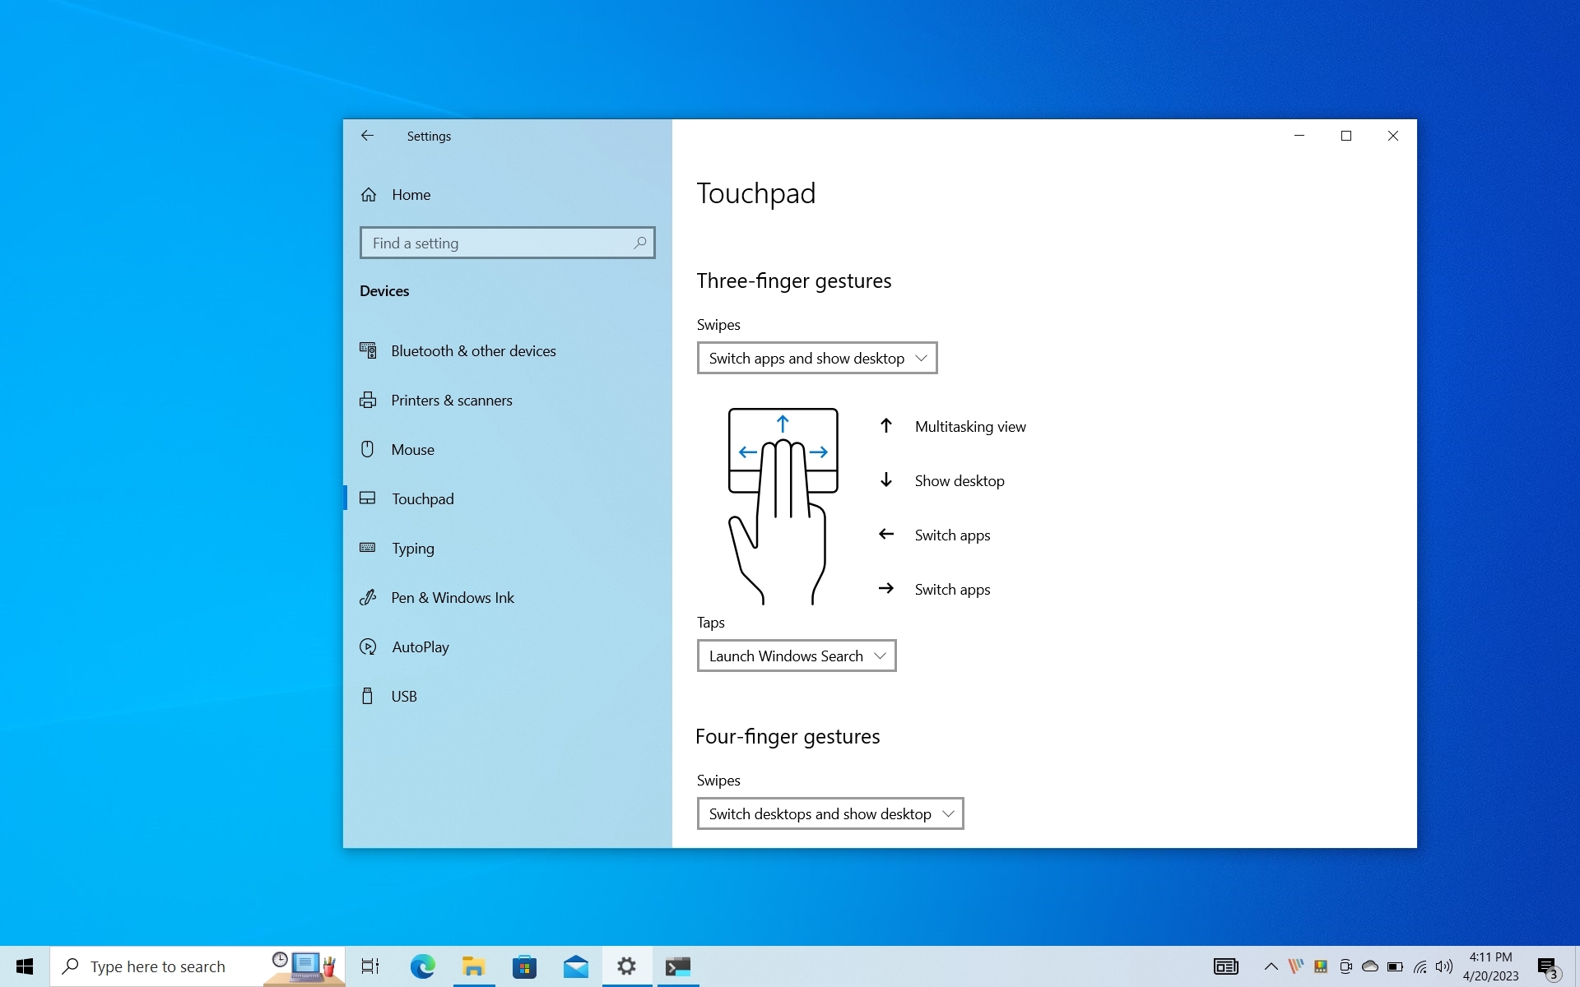Click the Touchpad settings icon in sidebar
Viewport: 1580px width, 987px height.
coord(366,498)
